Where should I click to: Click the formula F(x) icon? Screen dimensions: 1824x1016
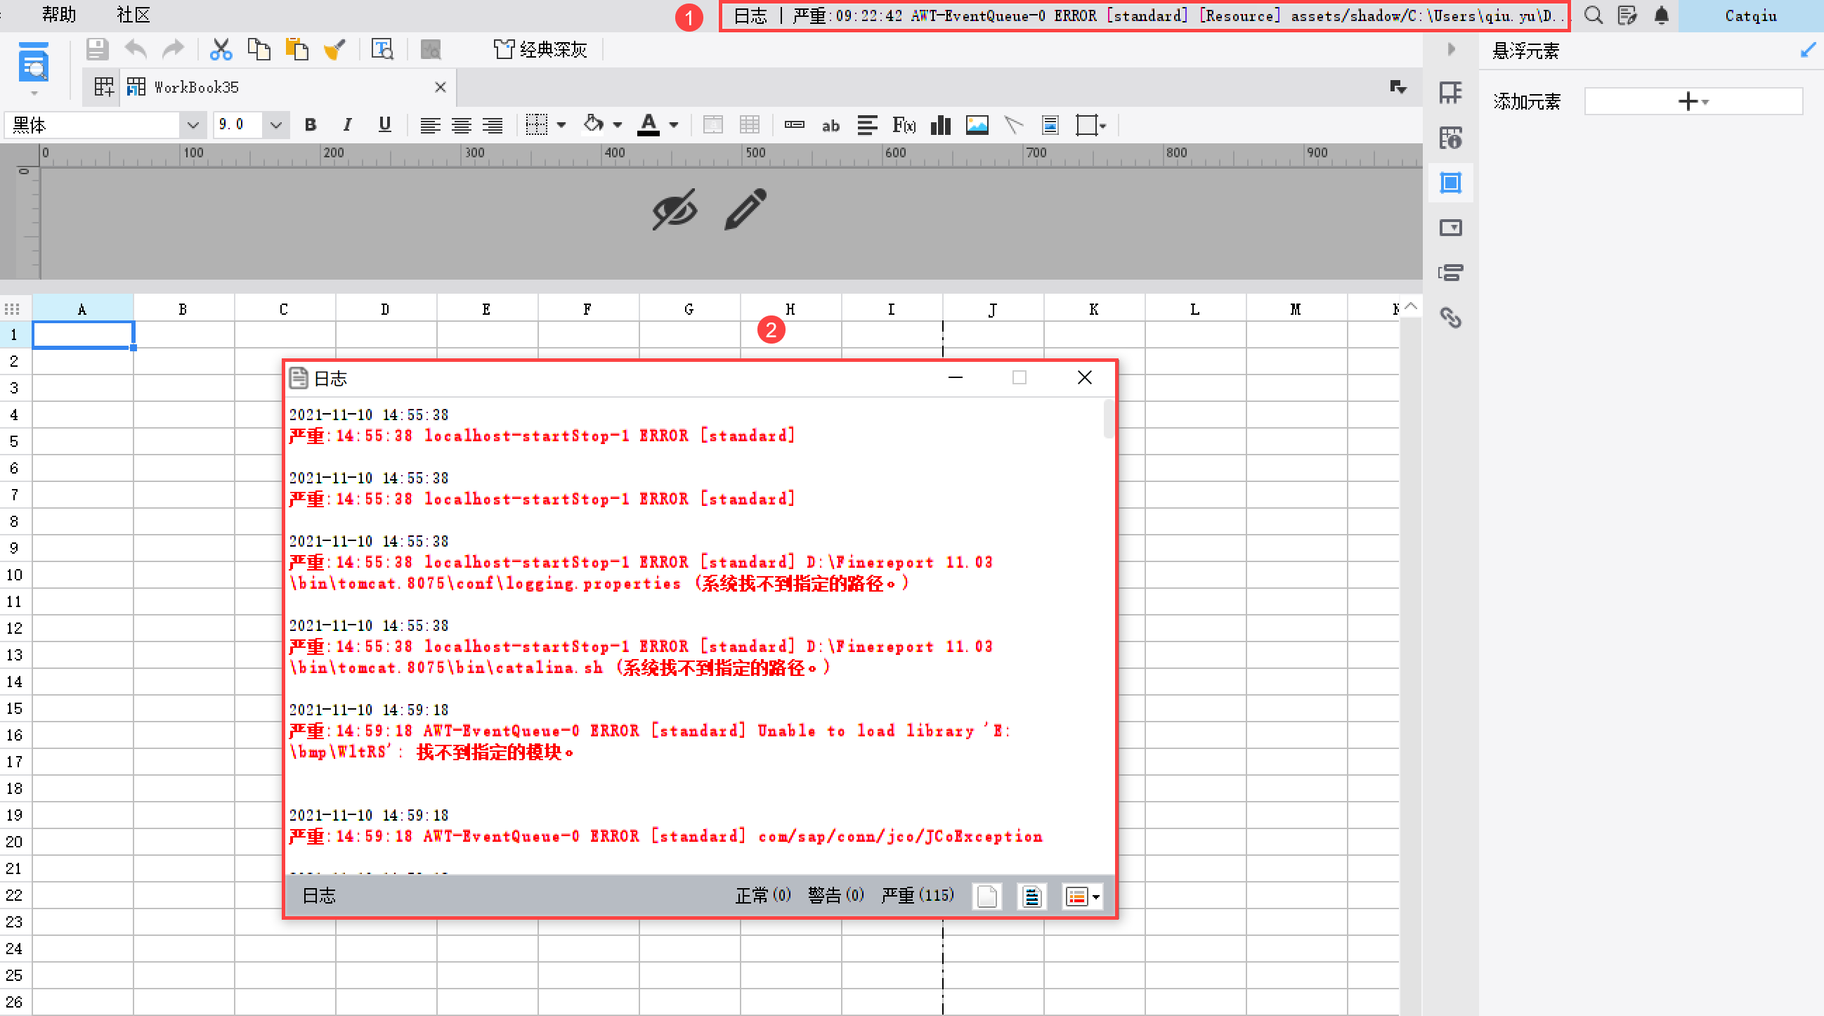904,125
